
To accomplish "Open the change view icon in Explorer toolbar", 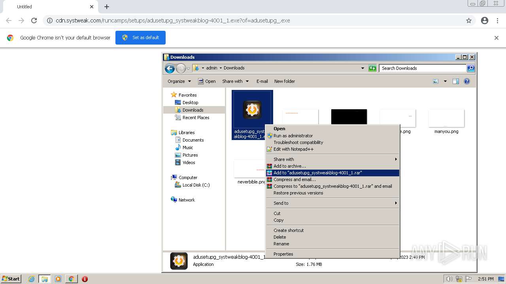I will [x=436, y=81].
